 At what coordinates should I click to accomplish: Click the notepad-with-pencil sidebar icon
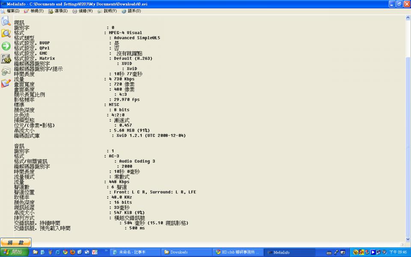(x=6, y=84)
